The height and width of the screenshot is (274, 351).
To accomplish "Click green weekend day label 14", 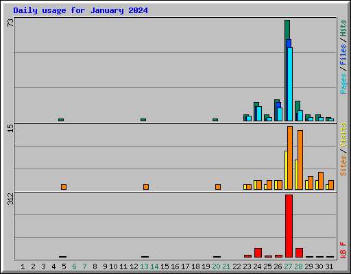I will pyautogui.click(x=154, y=266).
